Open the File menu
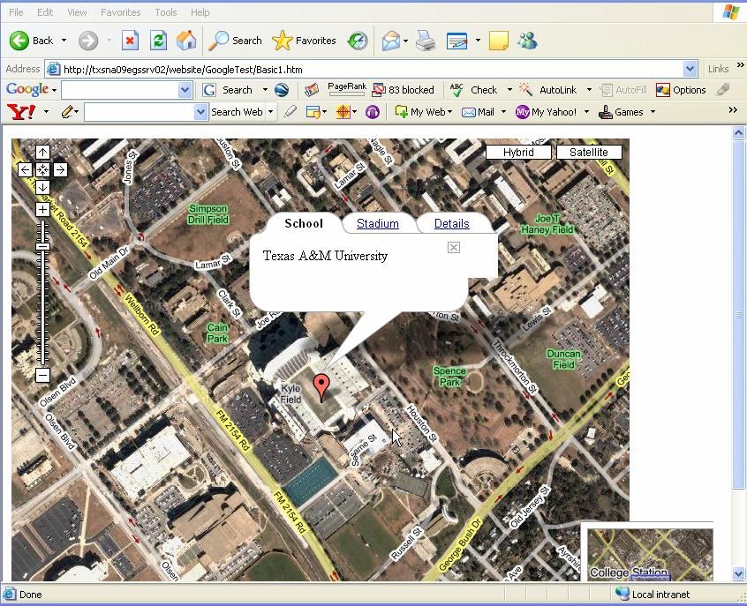747x606 pixels. tap(16, 12)
